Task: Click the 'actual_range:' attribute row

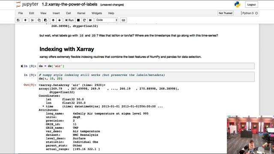Action: point(73,149)
